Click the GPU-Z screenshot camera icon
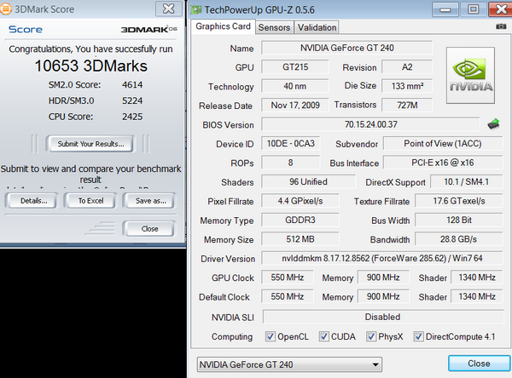The height and width of the screenshot is (378, 512). 501,26
